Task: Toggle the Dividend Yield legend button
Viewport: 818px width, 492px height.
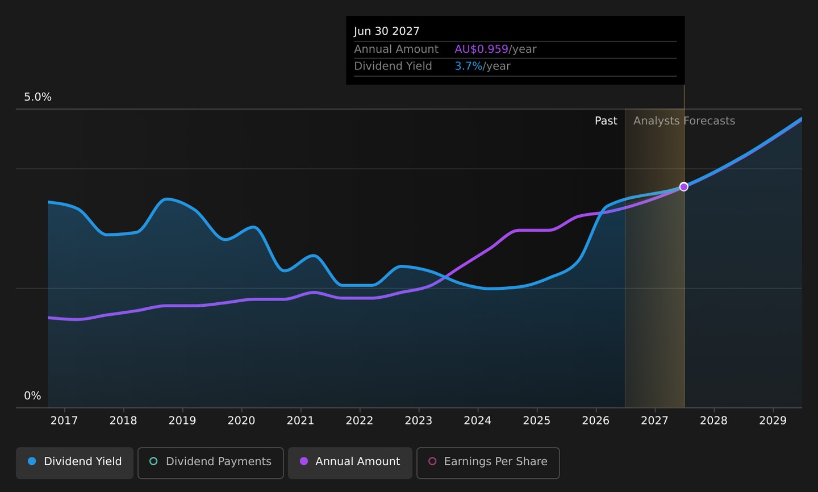Action: [74, 462]
